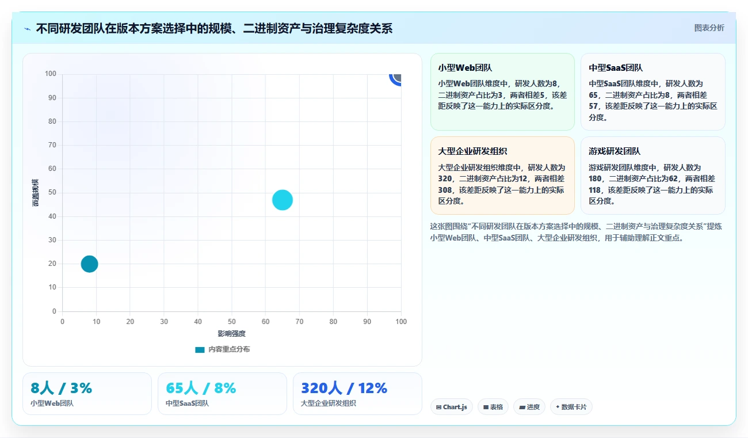Click the 图表分析 label in header
This screenshot has width=748, height=438.
(x=709, y=28)
